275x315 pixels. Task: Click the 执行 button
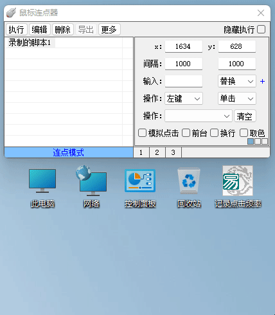17,30
